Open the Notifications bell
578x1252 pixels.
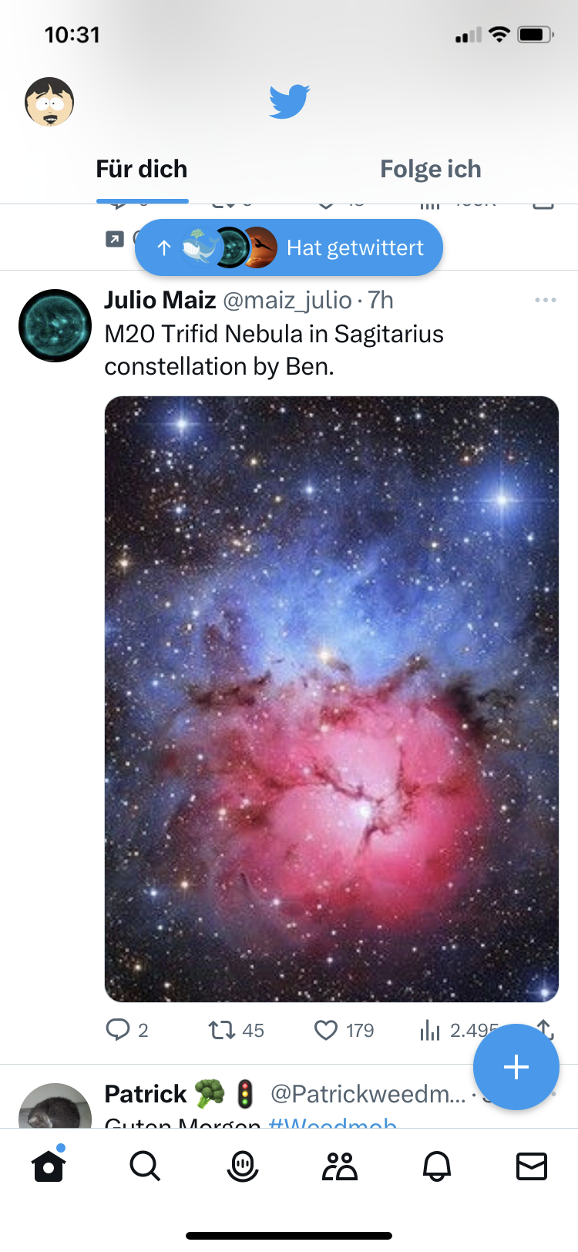[436, 1166]
